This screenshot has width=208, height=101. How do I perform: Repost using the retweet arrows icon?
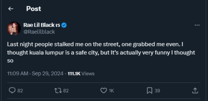(x=58, y=91)
